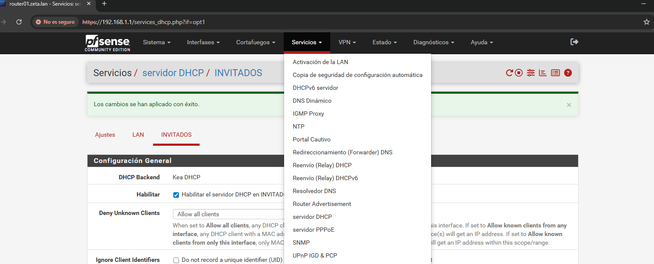Screen dimensions: 654x264
Task: Click the pfSense logo
Action: point(107,43)
